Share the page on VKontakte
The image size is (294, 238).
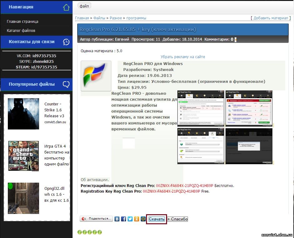coord(117,219)
